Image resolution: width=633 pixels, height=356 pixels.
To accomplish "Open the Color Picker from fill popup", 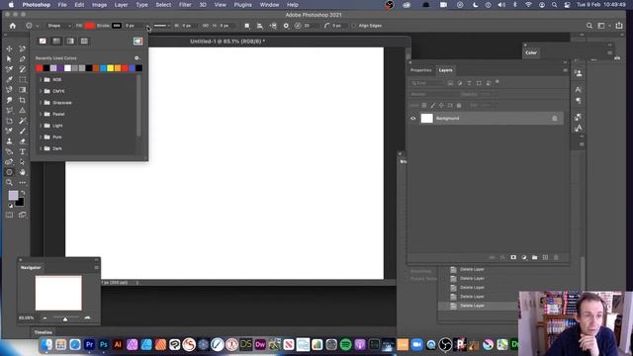I will tap(138, 41).
